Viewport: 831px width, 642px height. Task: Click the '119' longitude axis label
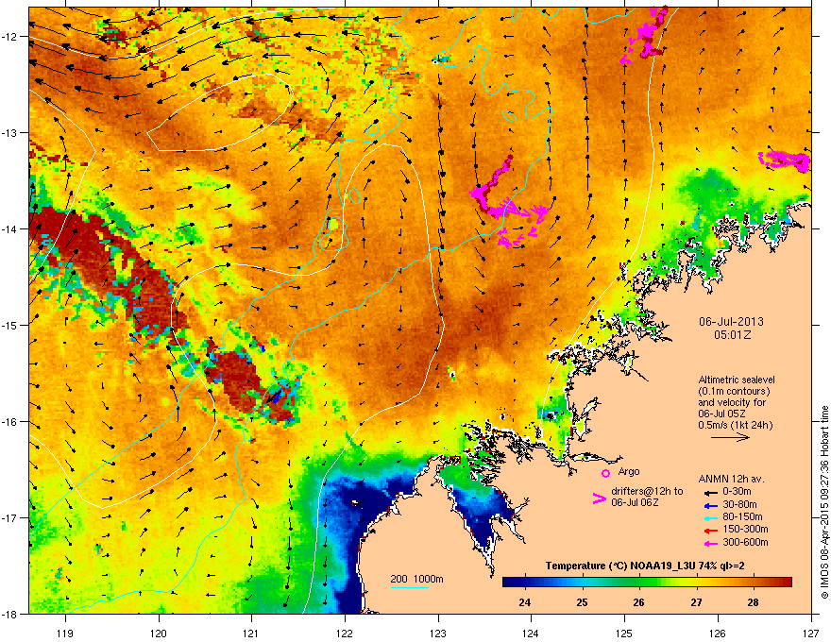[x=65, y=633]
